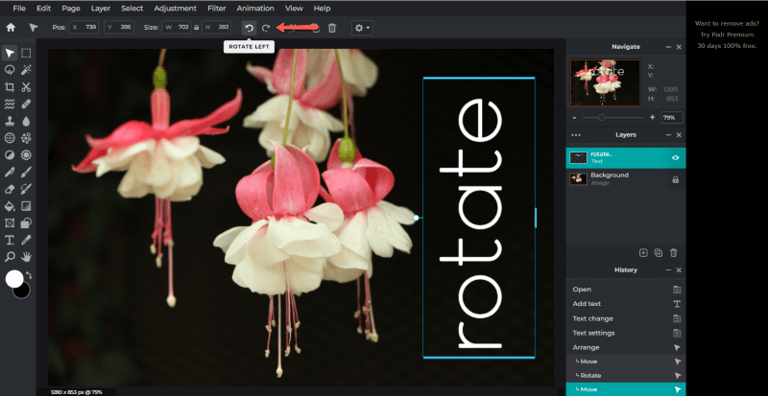The image size is (768, 396).
Task: Select the Cutout scissors tool
Action: [26, 87]
